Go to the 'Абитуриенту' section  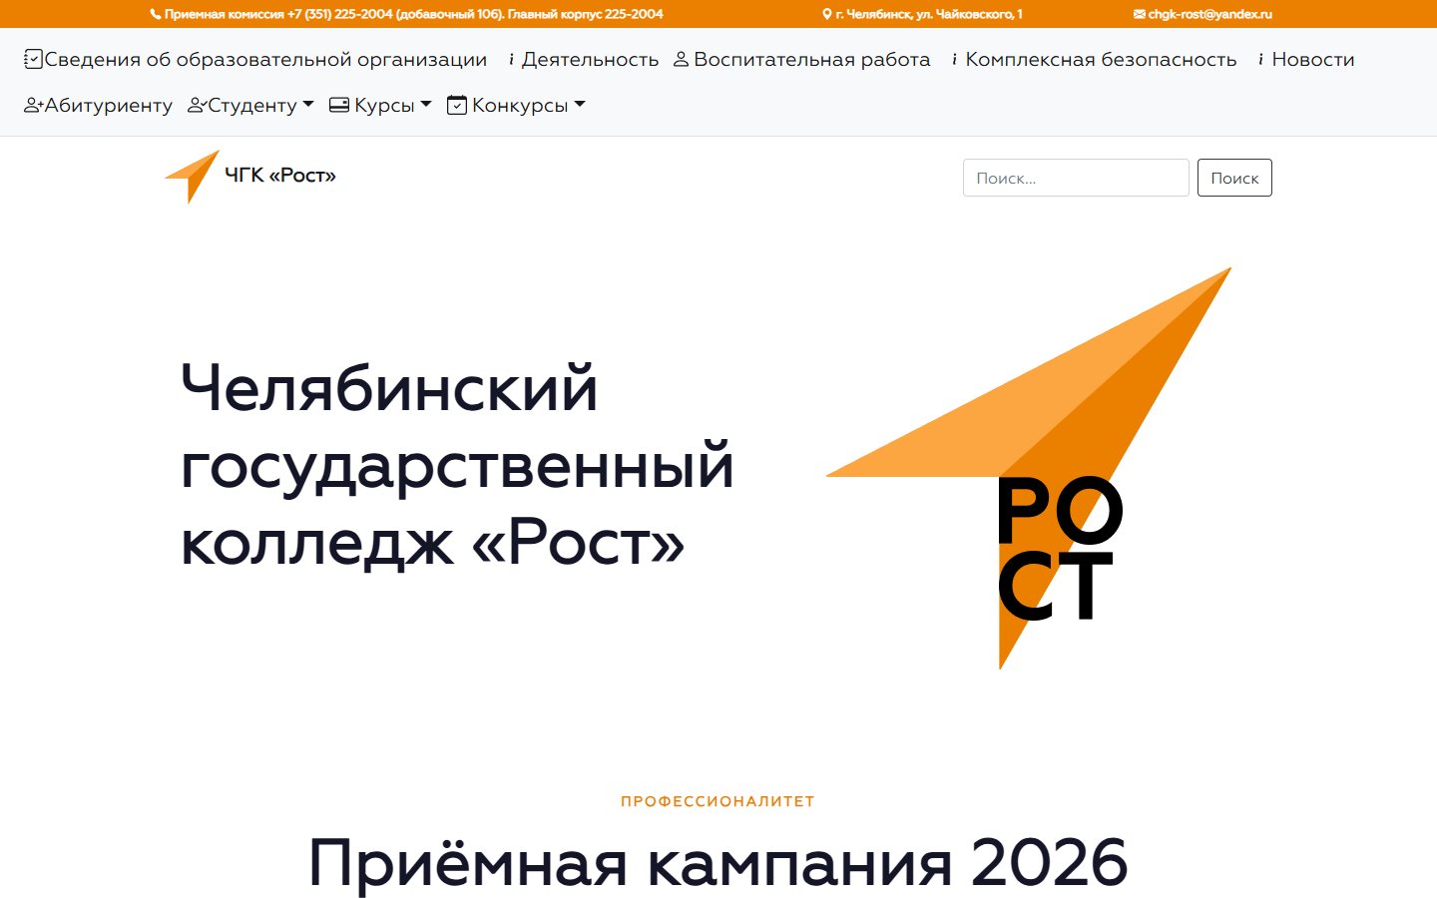(x=98, y=105)
